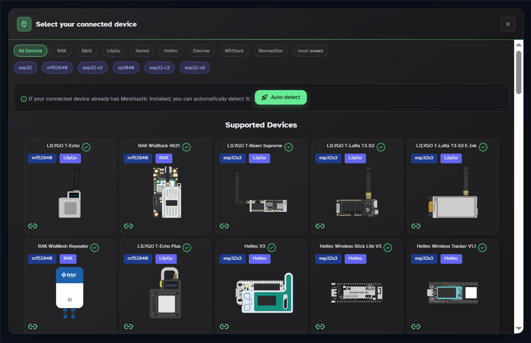Filter devices by Elecrow vendor
The width and height of the screenshot is (531, 343).
coord(202,51)
